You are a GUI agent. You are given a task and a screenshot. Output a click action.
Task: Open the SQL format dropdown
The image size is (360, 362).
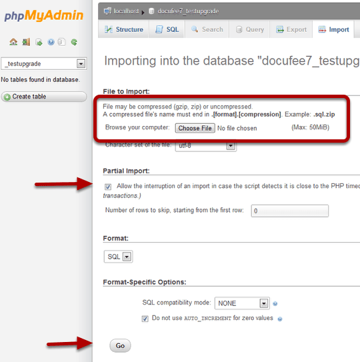[x=118, y=257]
